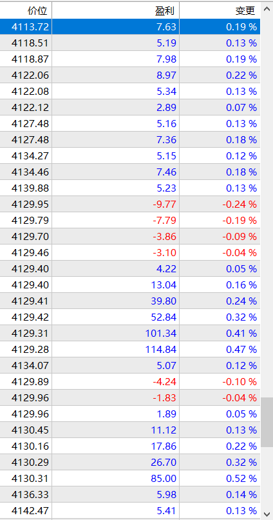Viewport: 273px width, 520px height.
Task: Select the row with price 4136.33
Action: (130, 494)
